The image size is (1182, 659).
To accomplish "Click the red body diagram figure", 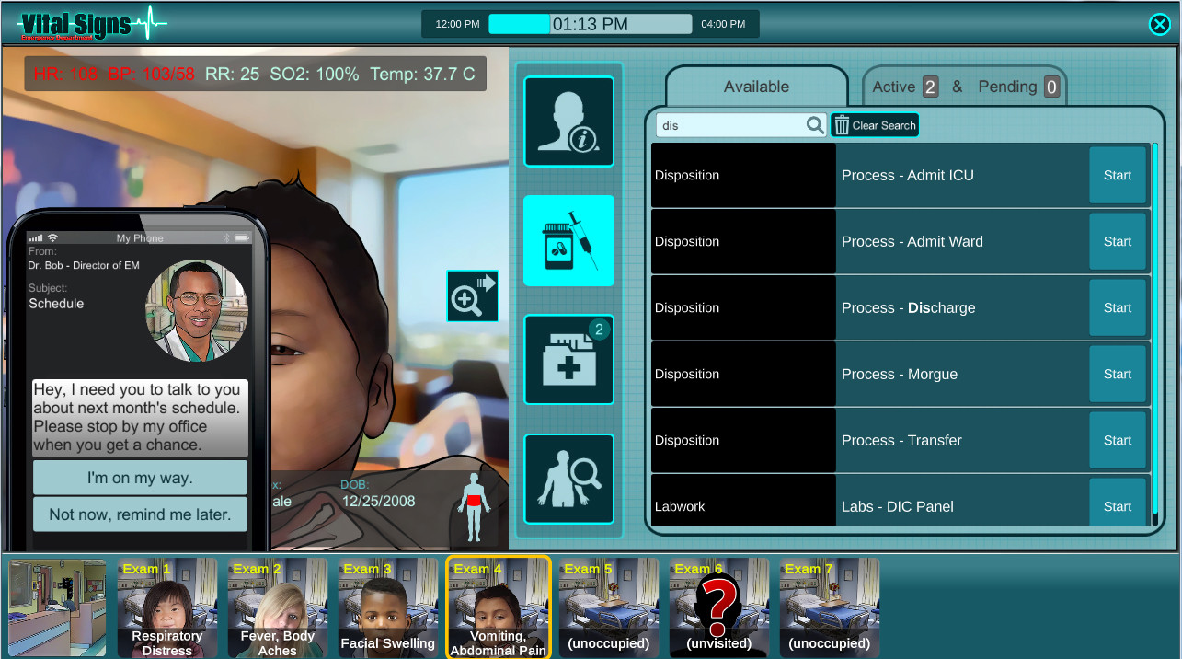I will point(475,506).
